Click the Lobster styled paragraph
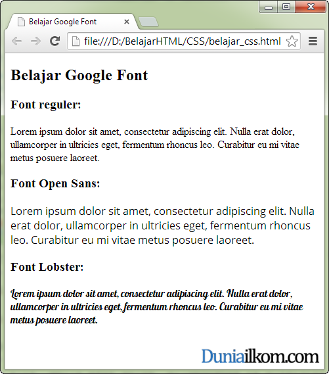The image size is (329, 374). pos(157,307)
